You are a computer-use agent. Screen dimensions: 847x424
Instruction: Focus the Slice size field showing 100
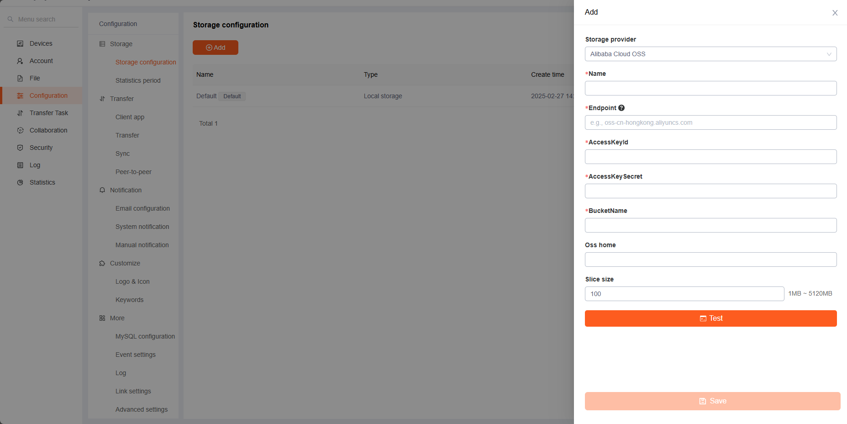(x=684, y=294)
